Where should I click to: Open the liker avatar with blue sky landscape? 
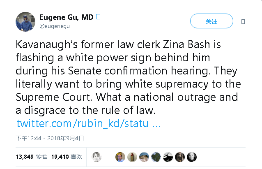click(144, 157)
